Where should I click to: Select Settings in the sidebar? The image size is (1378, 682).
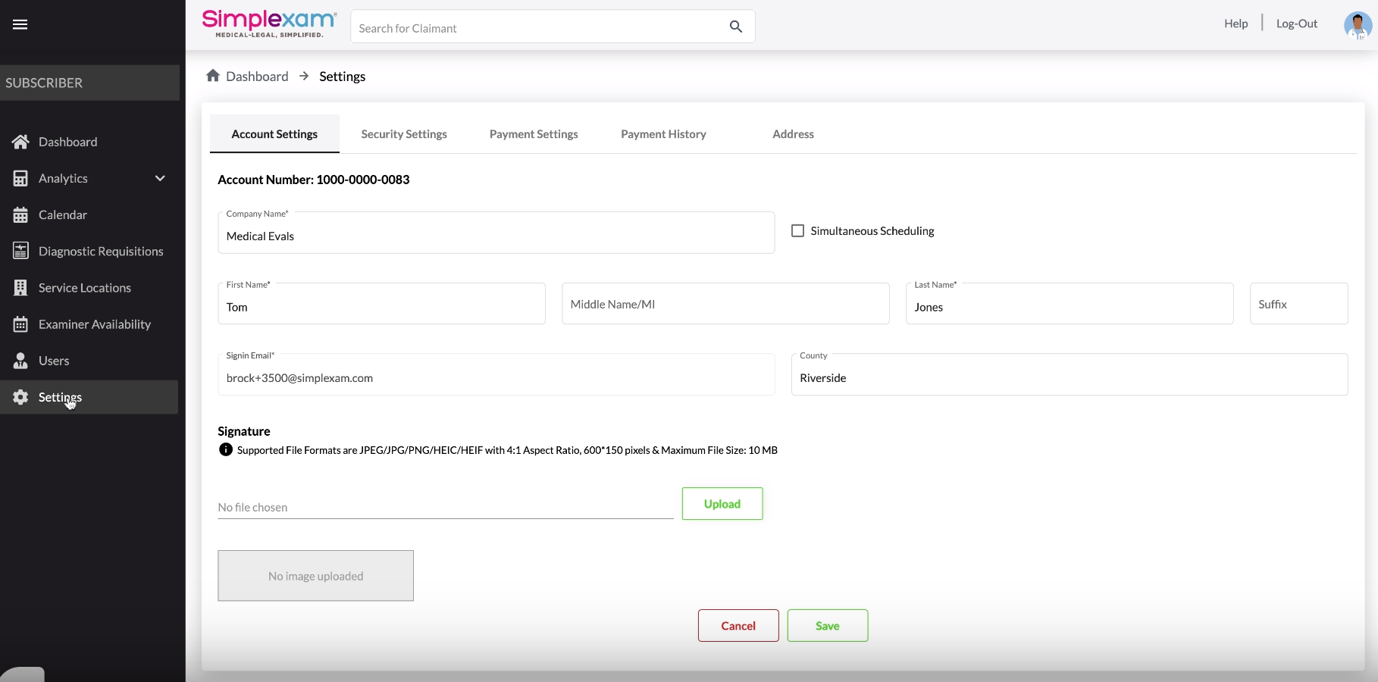[89, 397]
